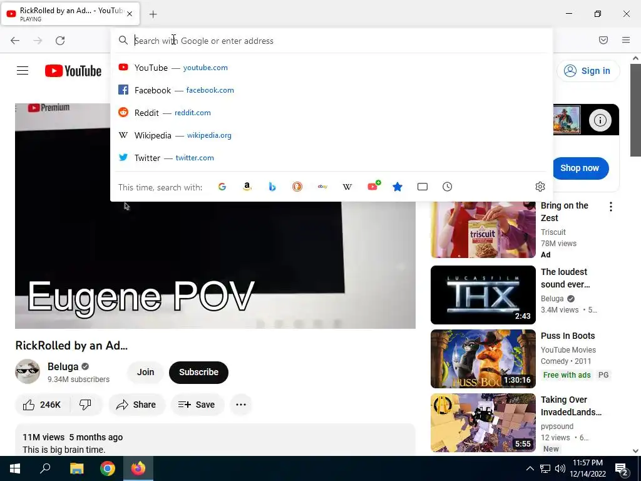This screenshot has height=481, width=641.
Task: Open the Save to Pocket icon
Action: (x=603, y=40)
